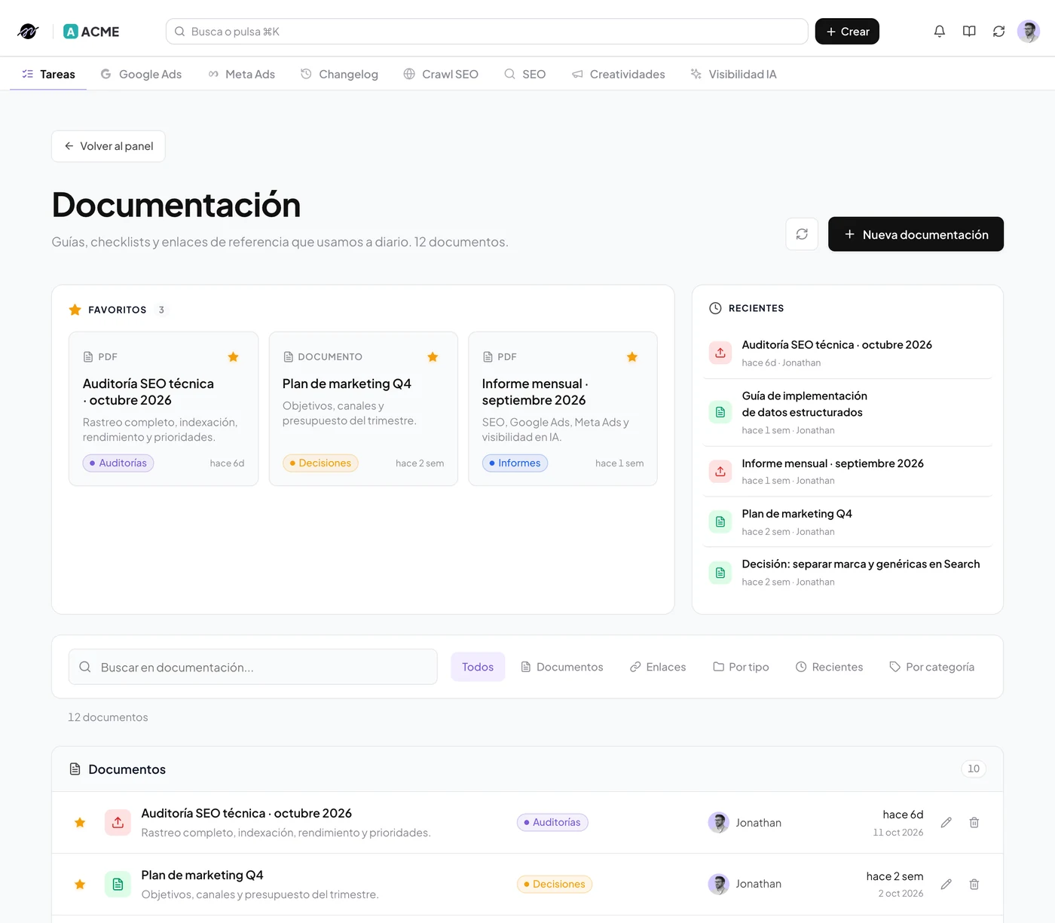Open the SEO tab
This screenshot has height=923, width=1055.
tap(525, 74)
